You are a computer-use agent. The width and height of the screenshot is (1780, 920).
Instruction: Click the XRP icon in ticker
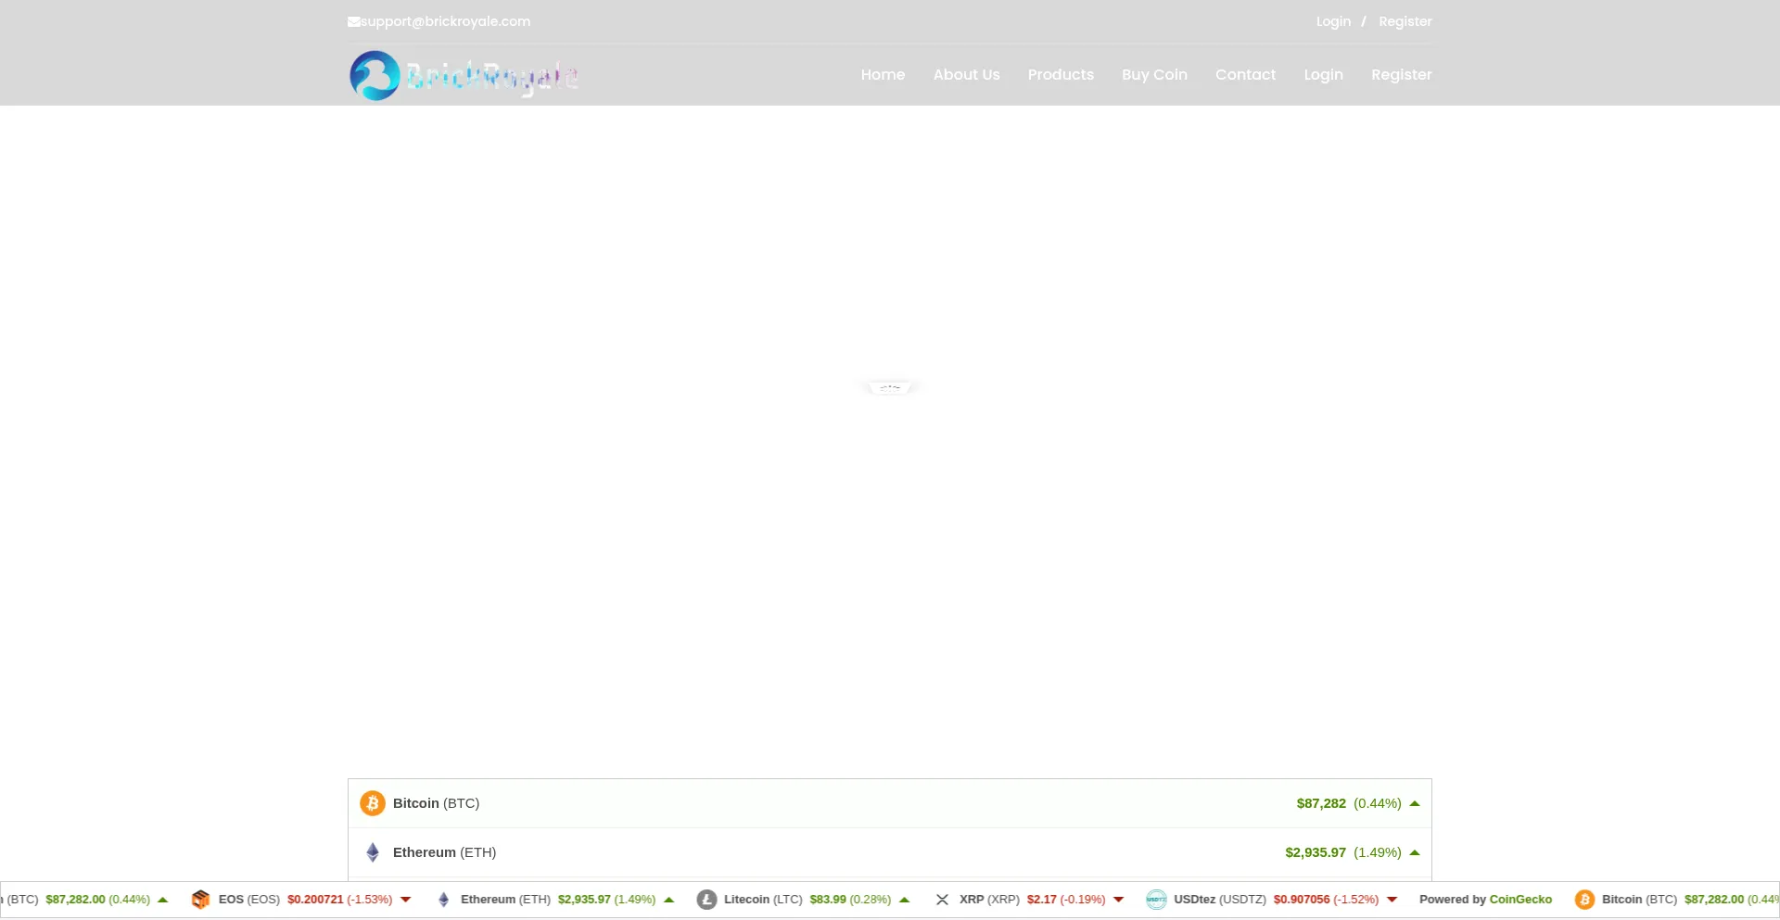[942, 900]
